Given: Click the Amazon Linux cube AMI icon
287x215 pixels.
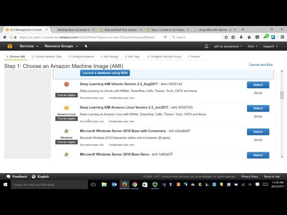Looking at the screenshot, I should pos(66,107).
